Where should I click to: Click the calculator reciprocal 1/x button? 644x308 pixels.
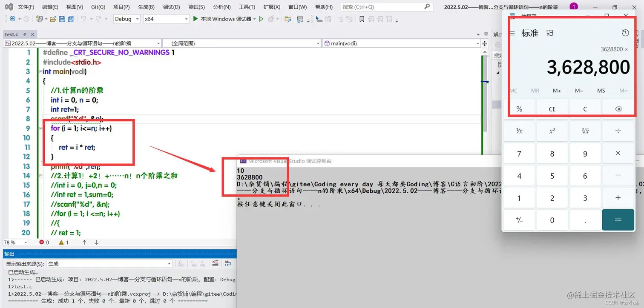pos(519,131)
